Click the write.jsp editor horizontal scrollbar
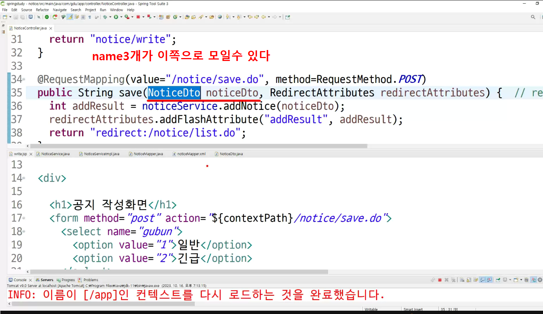Image resolution: width=543 pixels, height=314 pixels. (x=179, y=272)
